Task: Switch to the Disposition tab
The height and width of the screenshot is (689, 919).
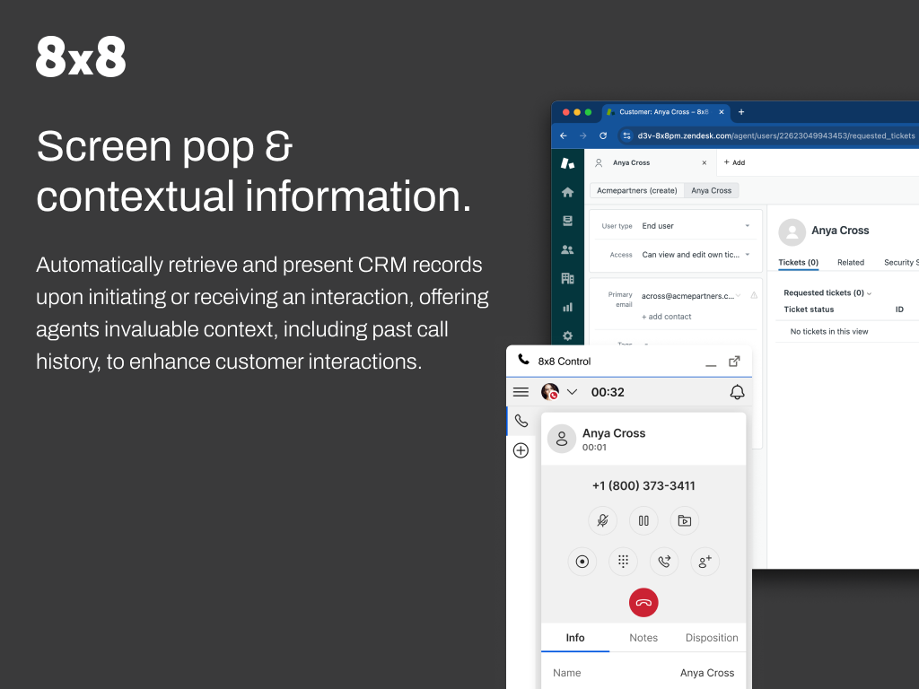Action: (712, 638)
